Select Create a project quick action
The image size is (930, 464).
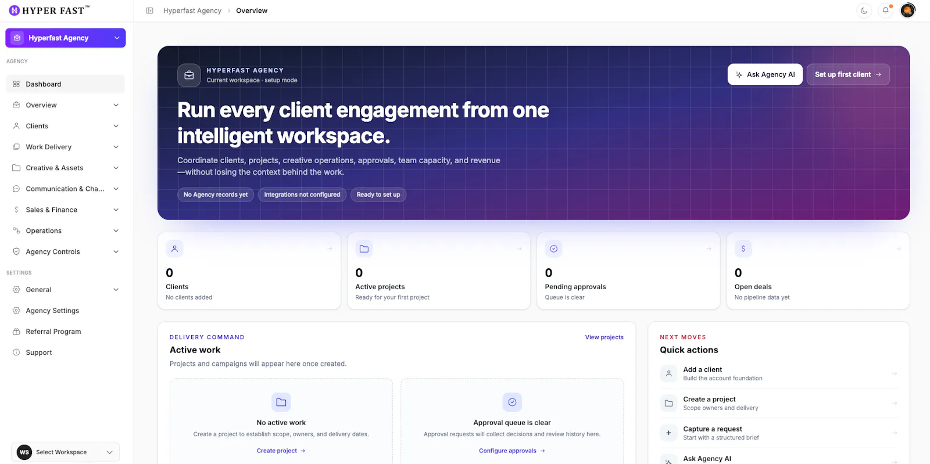[x=778, y=403]
